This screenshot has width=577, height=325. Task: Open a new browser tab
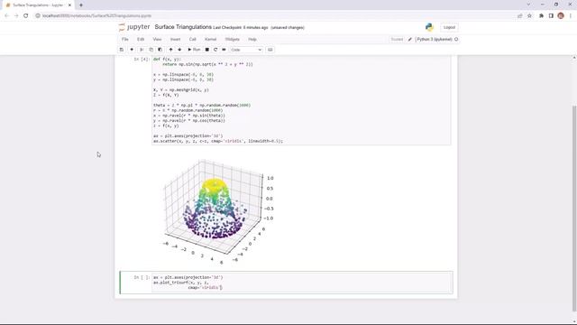81,5
